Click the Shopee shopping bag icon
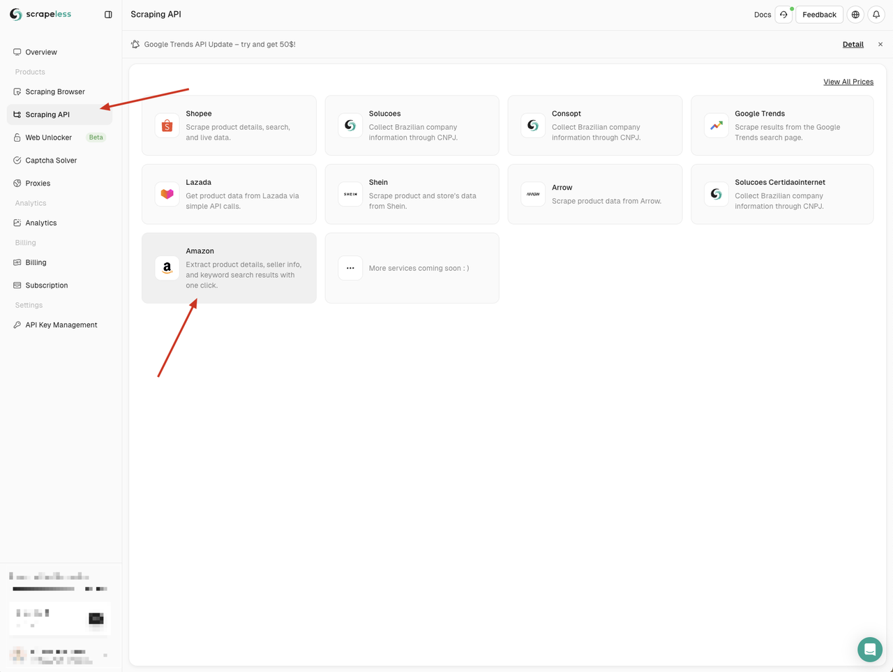The height and width of the screenshot is (672, 893). pyautogui.click(x=167, y=126)
